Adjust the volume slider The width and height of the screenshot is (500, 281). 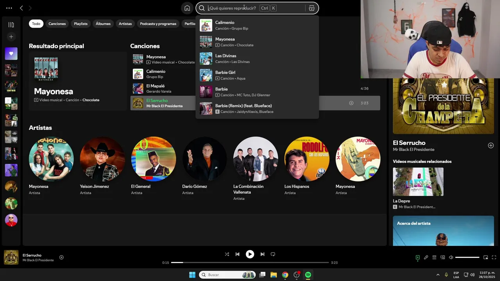pos(467,257)
